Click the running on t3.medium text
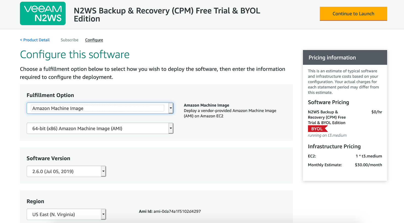Viewport: 404px width, 223px height. pyautogui.click(x=327, y=135)
